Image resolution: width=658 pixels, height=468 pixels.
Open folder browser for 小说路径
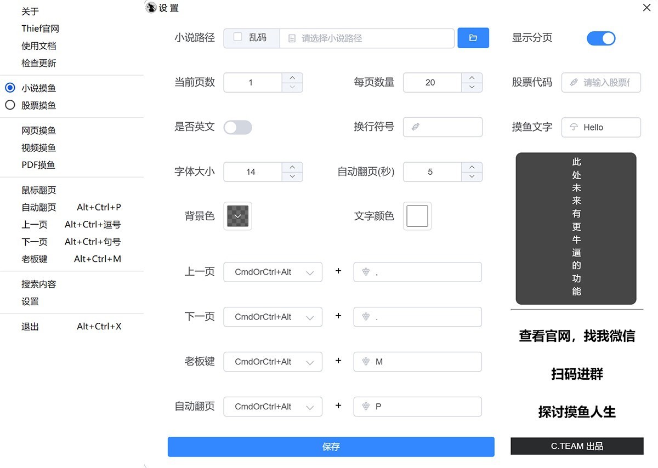tap(473, 38)
